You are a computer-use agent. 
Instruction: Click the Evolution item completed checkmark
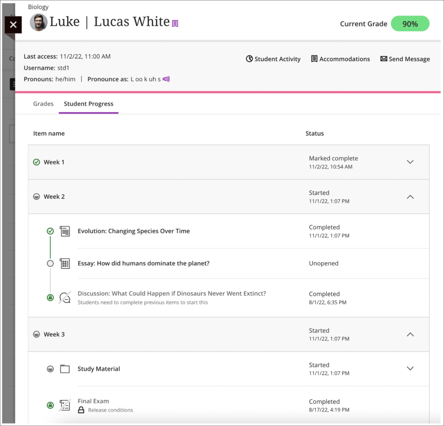tap(50, 231)
